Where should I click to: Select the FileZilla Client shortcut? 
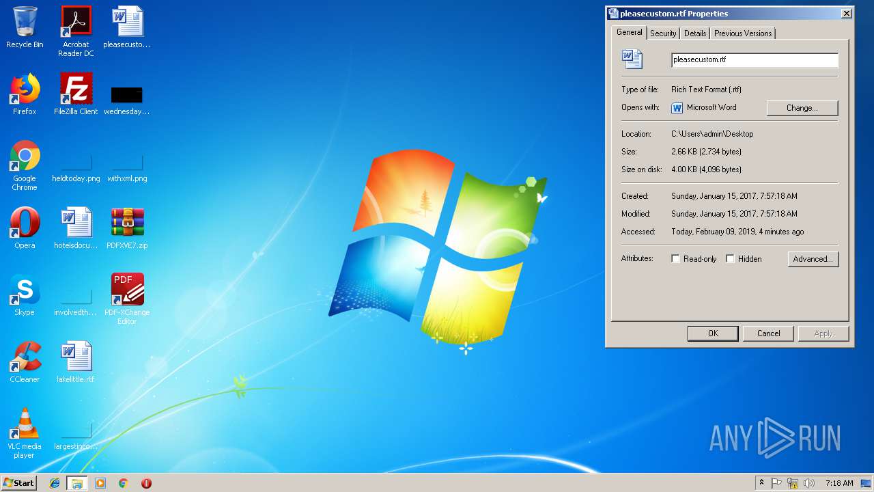pos(76,94)
